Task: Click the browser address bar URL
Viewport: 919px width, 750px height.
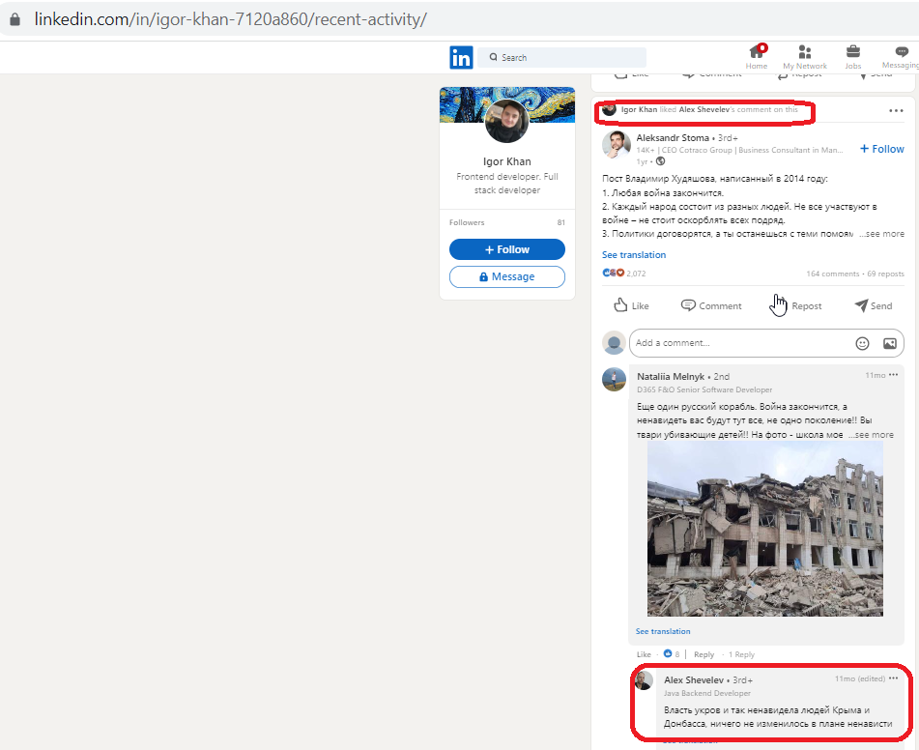Action: pyautogui.click(x=230, y=19)
